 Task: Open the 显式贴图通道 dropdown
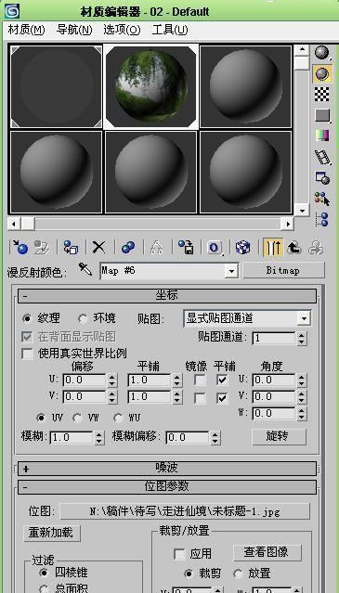tap(304, 319)
